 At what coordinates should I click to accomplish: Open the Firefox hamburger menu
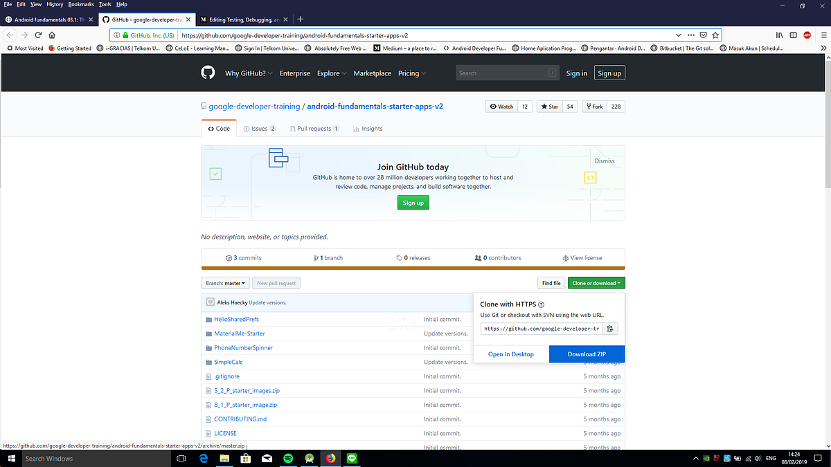(x=823, y=33)
